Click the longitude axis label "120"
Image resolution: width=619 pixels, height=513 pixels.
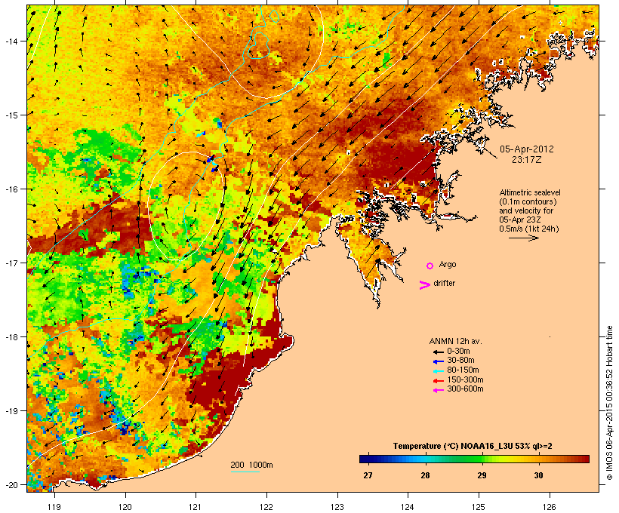click(125, 507)
